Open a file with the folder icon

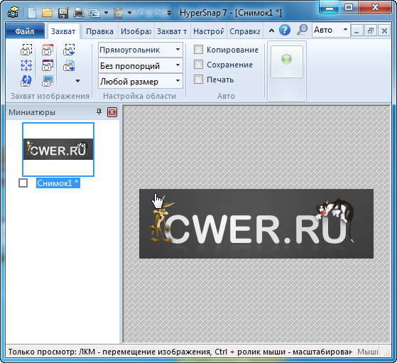click(x=47, y=12)
